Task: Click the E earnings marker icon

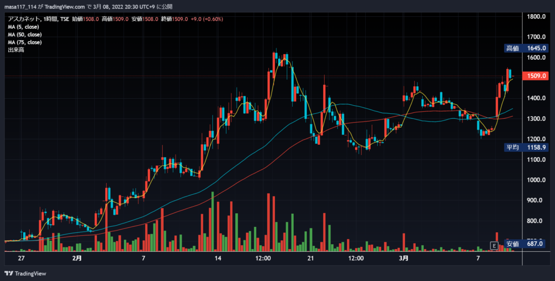Action: click(494, 246)
